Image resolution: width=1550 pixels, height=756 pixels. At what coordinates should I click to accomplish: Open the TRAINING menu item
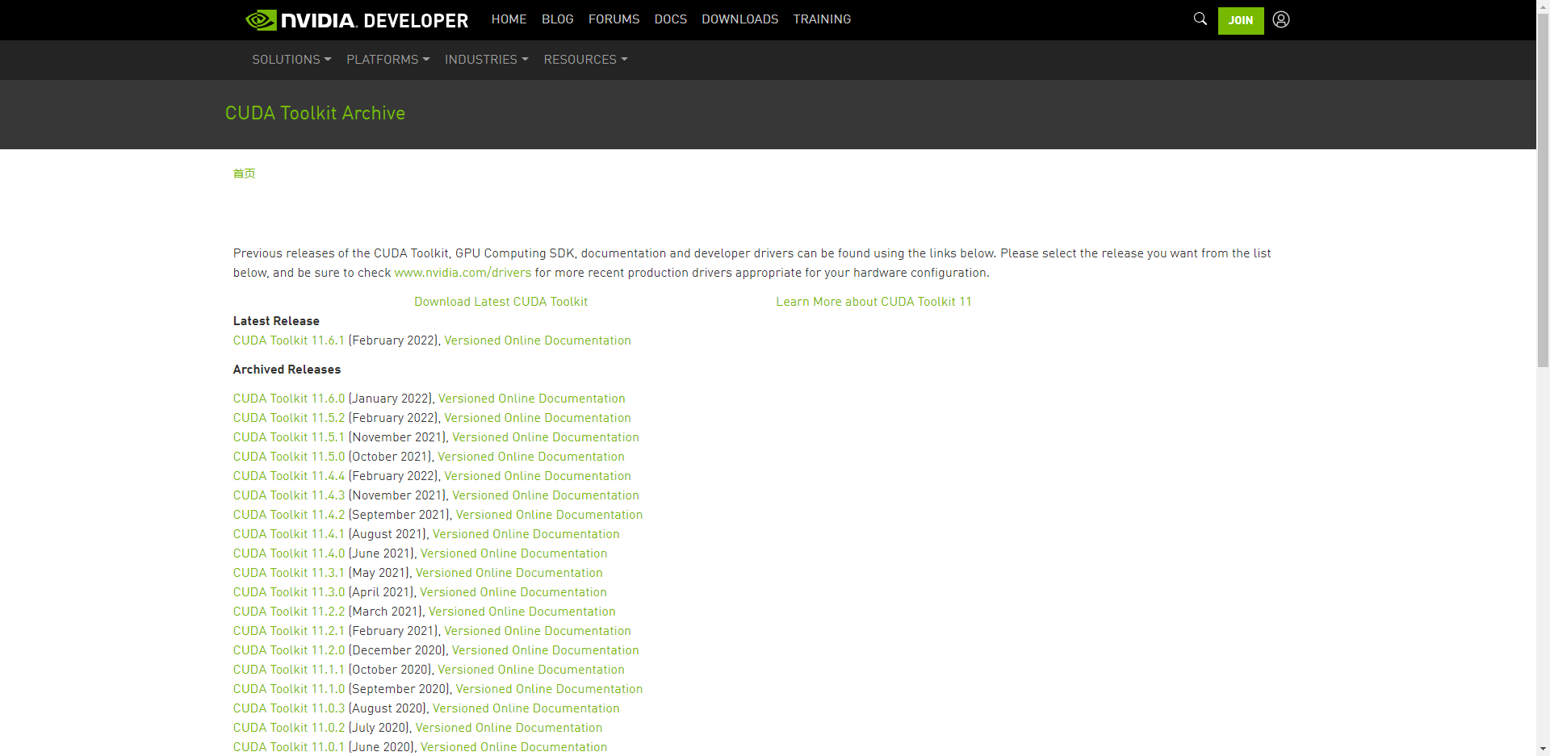coord(822,19)
